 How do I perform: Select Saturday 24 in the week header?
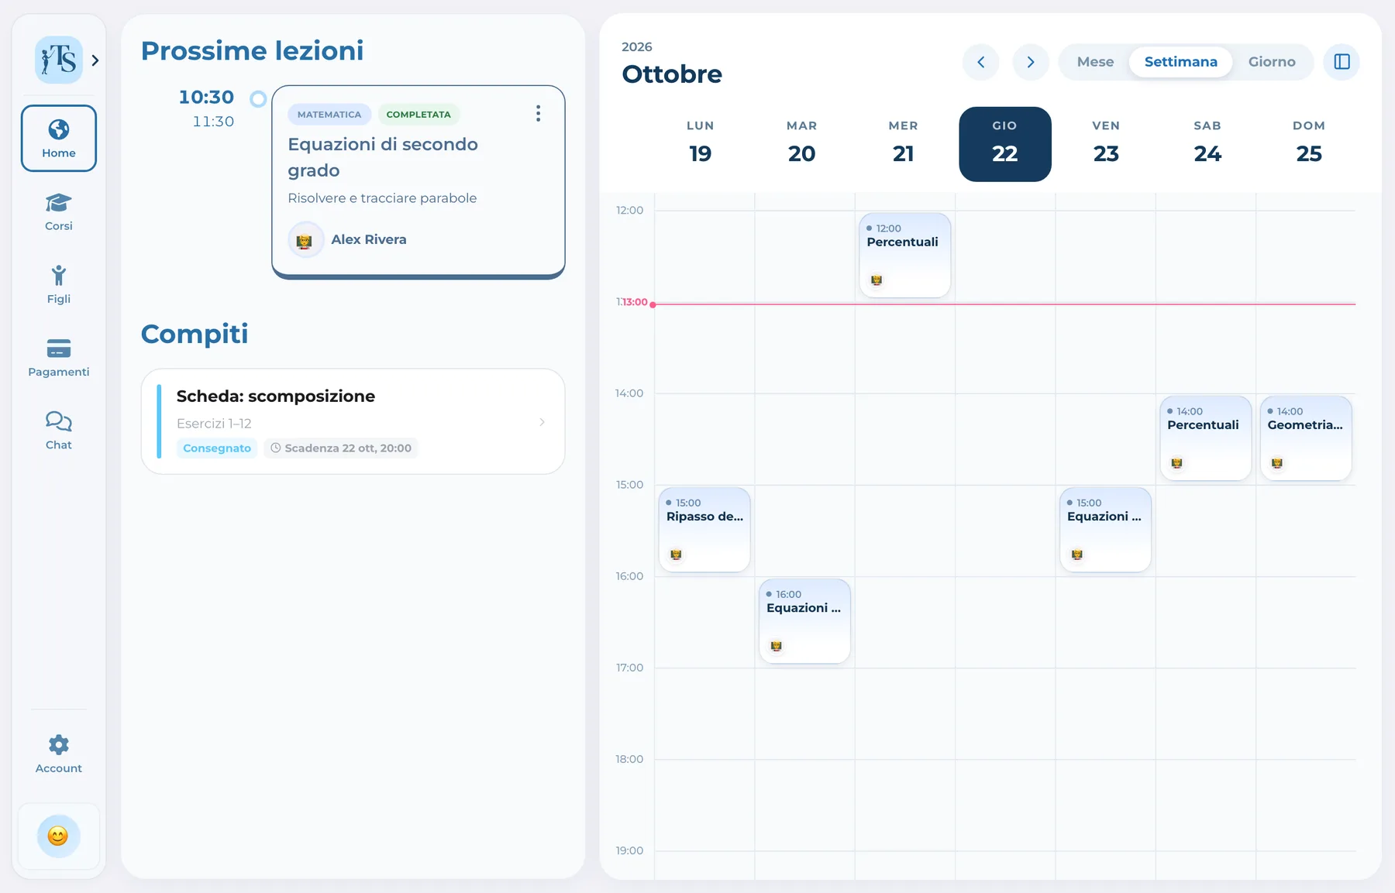pyautogui.click(x=1207, y=144)
